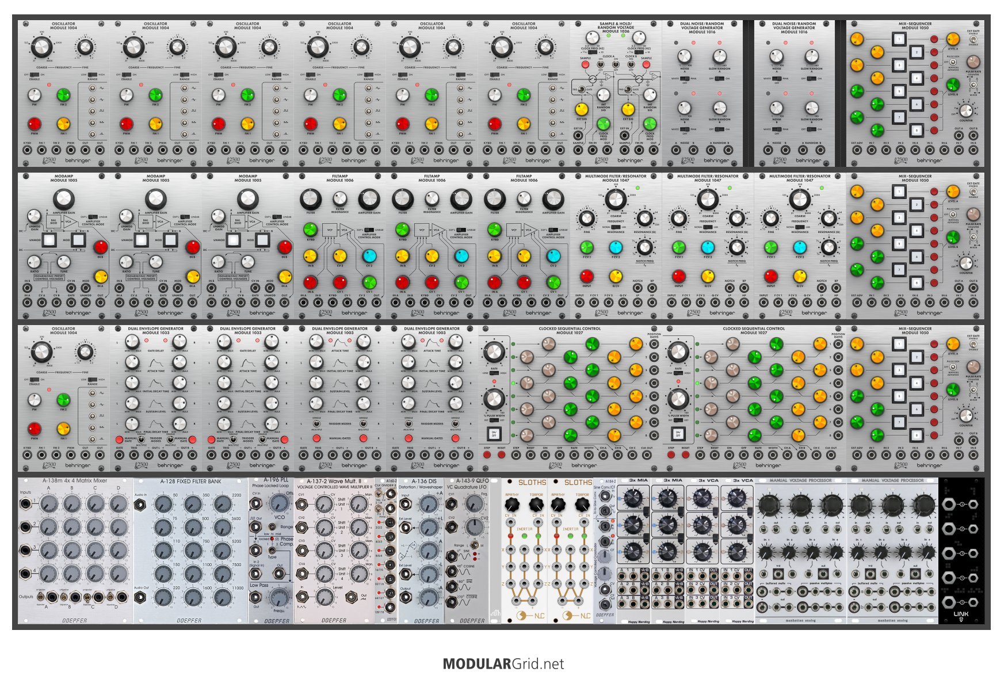The image size is (1008, 676).
Task: Click the CV1 jack on A-137-2 Wave Multiplier
Action: pos(301,505)
